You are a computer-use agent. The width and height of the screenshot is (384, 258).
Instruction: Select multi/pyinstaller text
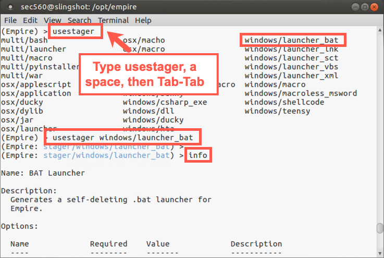pyautogui.click(x=40, y=67)
